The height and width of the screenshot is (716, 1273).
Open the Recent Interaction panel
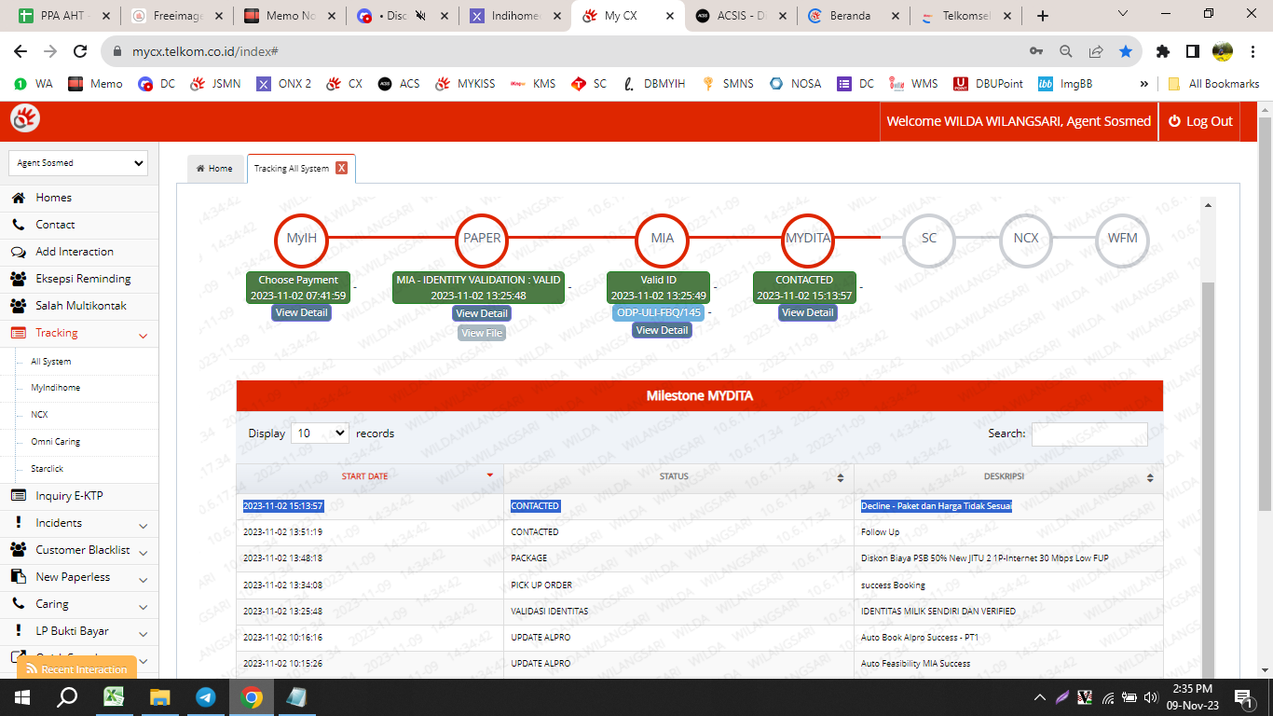76,669
